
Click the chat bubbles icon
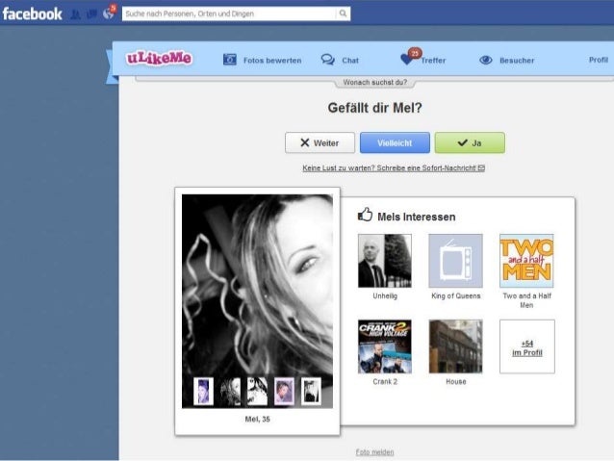pos(328,60)
